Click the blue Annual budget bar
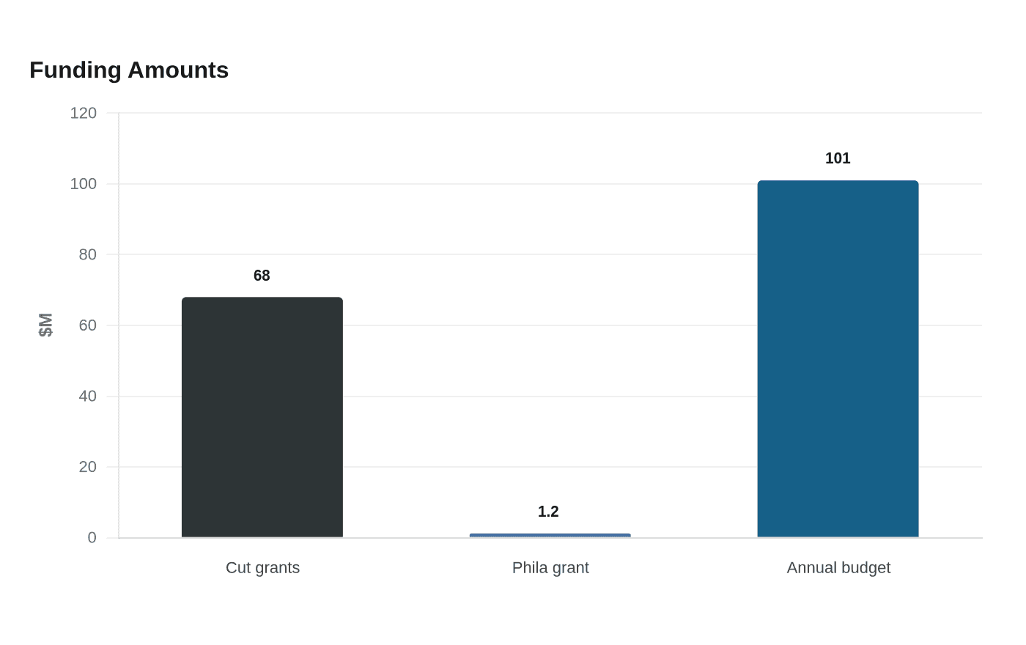This screenshot has width=1026, height=645. [x=838, y=359]
